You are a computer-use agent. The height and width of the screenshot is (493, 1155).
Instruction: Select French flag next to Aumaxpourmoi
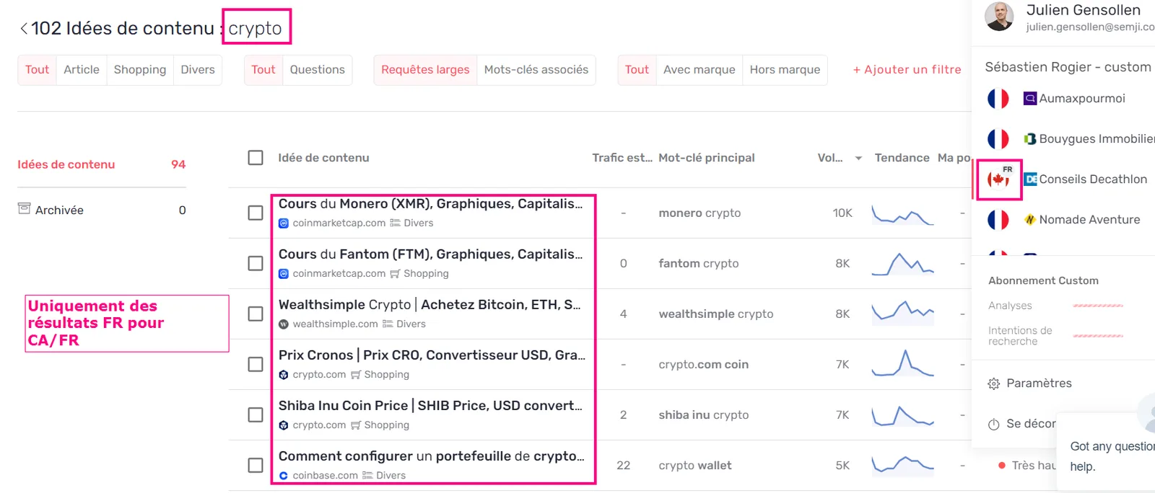point(998,99)
